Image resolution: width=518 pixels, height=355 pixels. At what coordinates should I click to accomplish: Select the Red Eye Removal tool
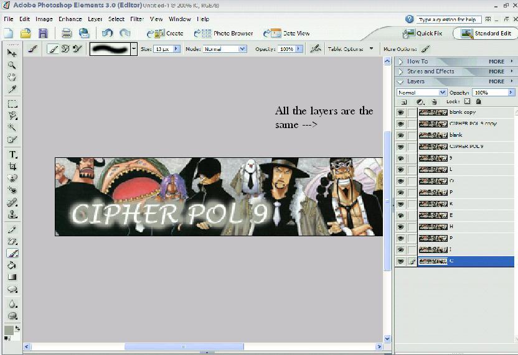tap(12, 190)
